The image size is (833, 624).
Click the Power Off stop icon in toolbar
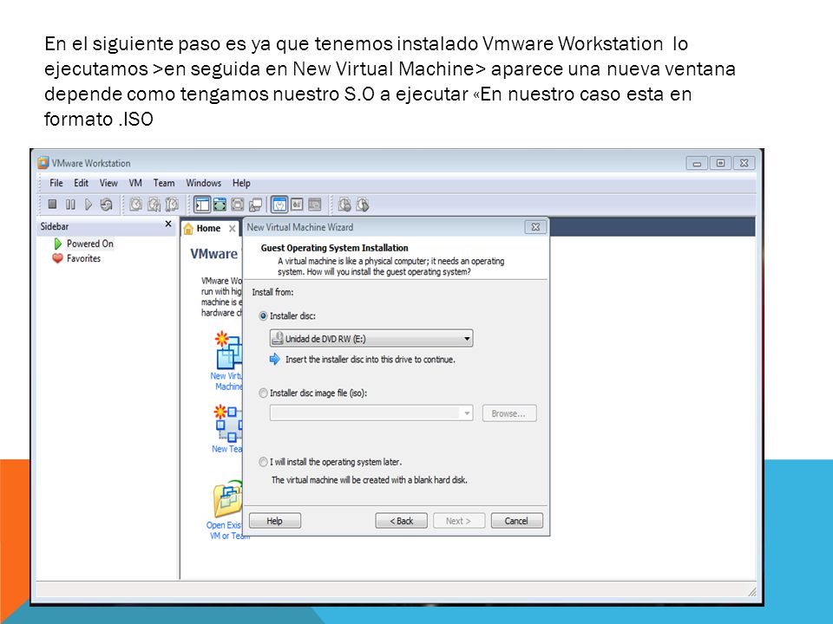pyautogui.click(x=52, y=205)
